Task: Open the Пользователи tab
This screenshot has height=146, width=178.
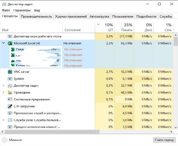Action: pyautogui.click(x=123, y=16)
